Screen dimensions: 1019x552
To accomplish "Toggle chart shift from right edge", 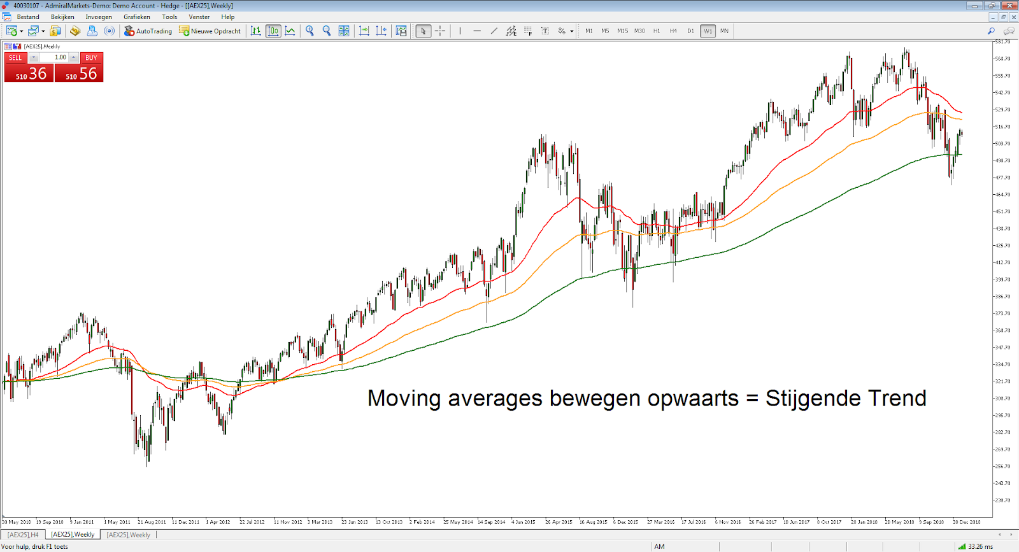I will tap(381, 31).
